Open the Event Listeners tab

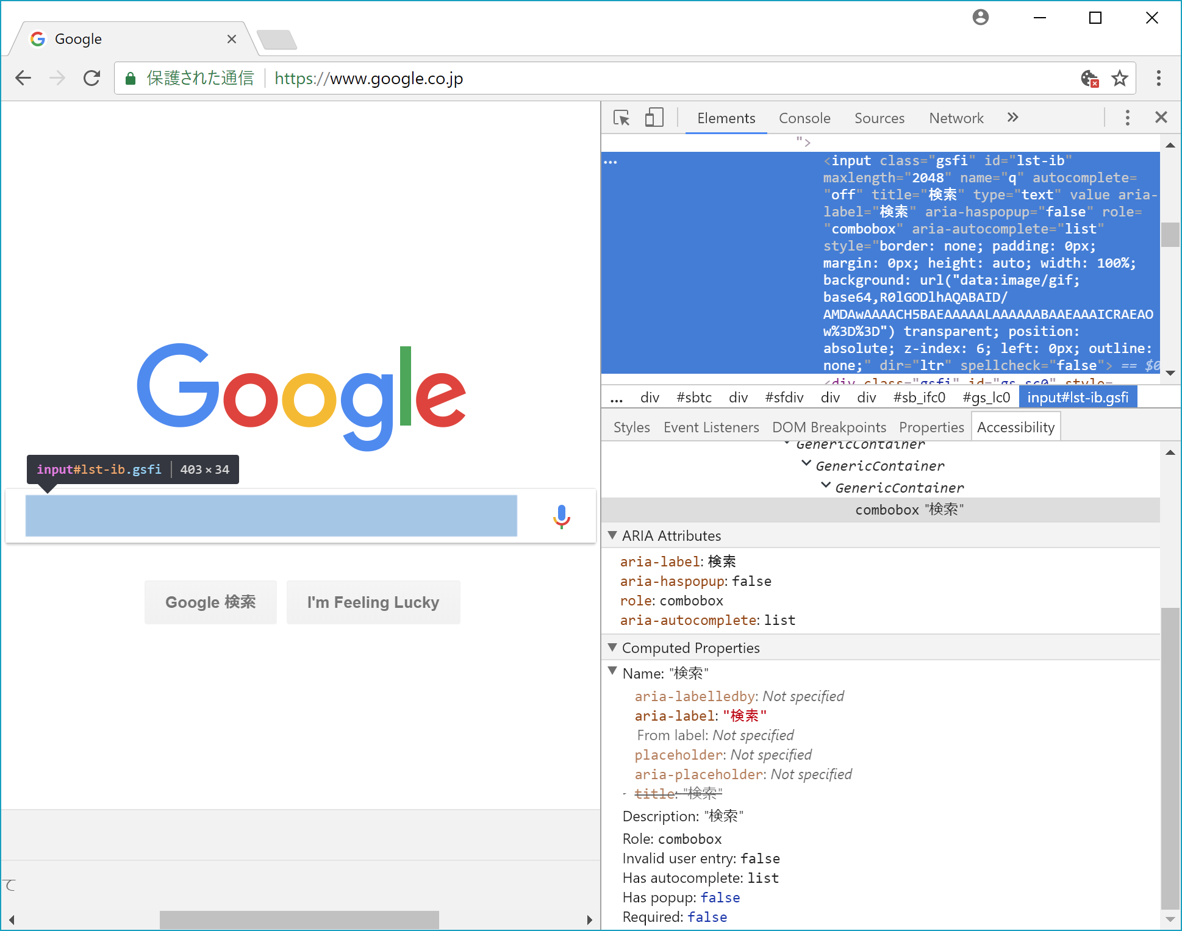[711, 427]
